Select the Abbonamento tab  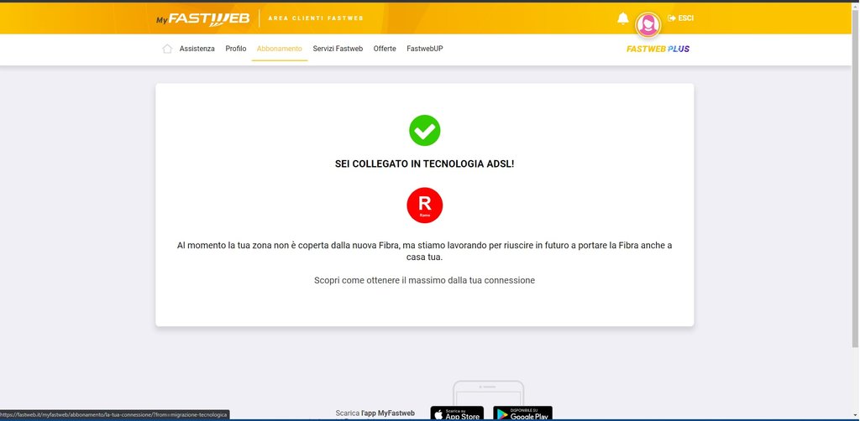[279, 49]
